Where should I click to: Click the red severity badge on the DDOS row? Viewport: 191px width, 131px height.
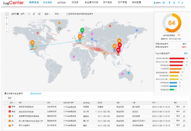(x=10, y=112)
